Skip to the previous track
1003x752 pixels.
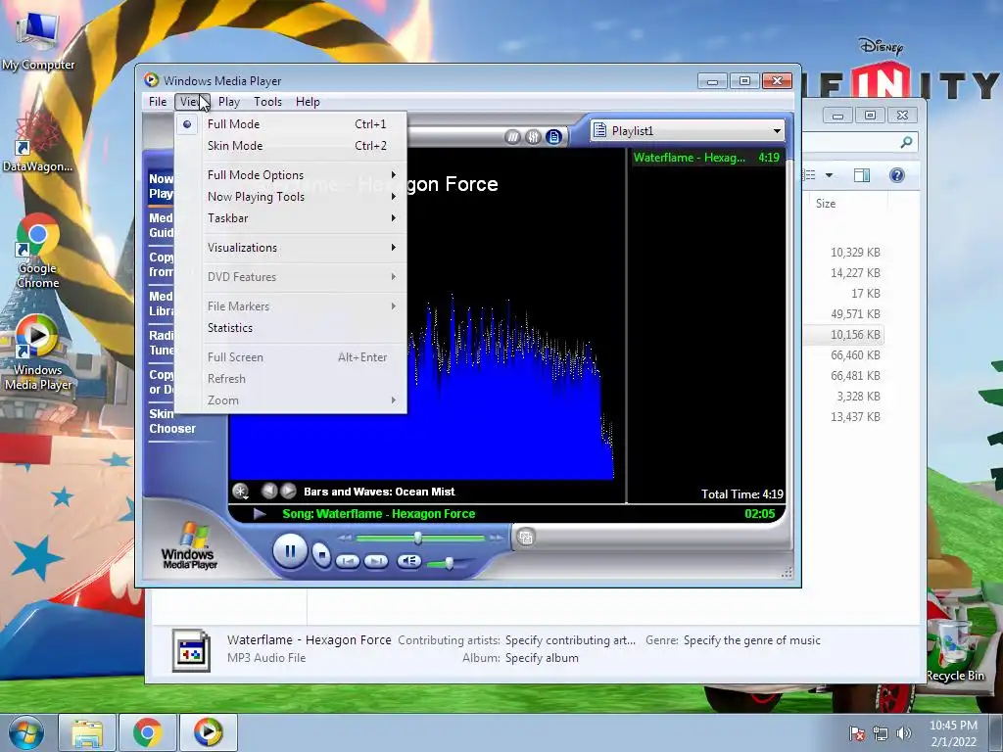coord(348,561)
